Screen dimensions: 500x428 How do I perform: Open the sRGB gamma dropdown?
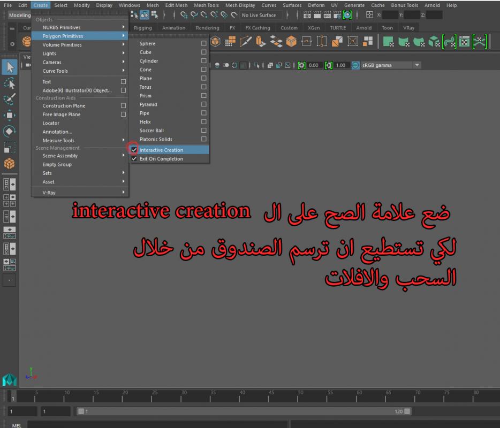pos(391,65)
